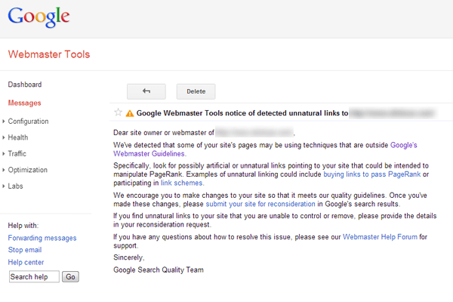Expand the Traffic section arrow

pos(4,154)
